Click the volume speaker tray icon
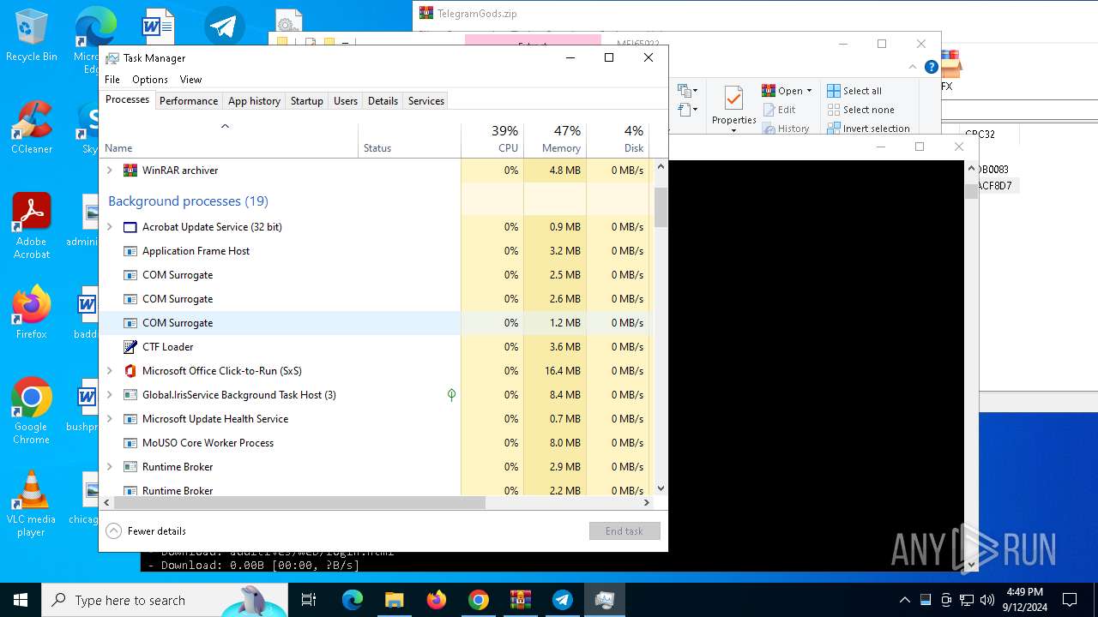The image size is (1098, 617). [x=986, y=600]
